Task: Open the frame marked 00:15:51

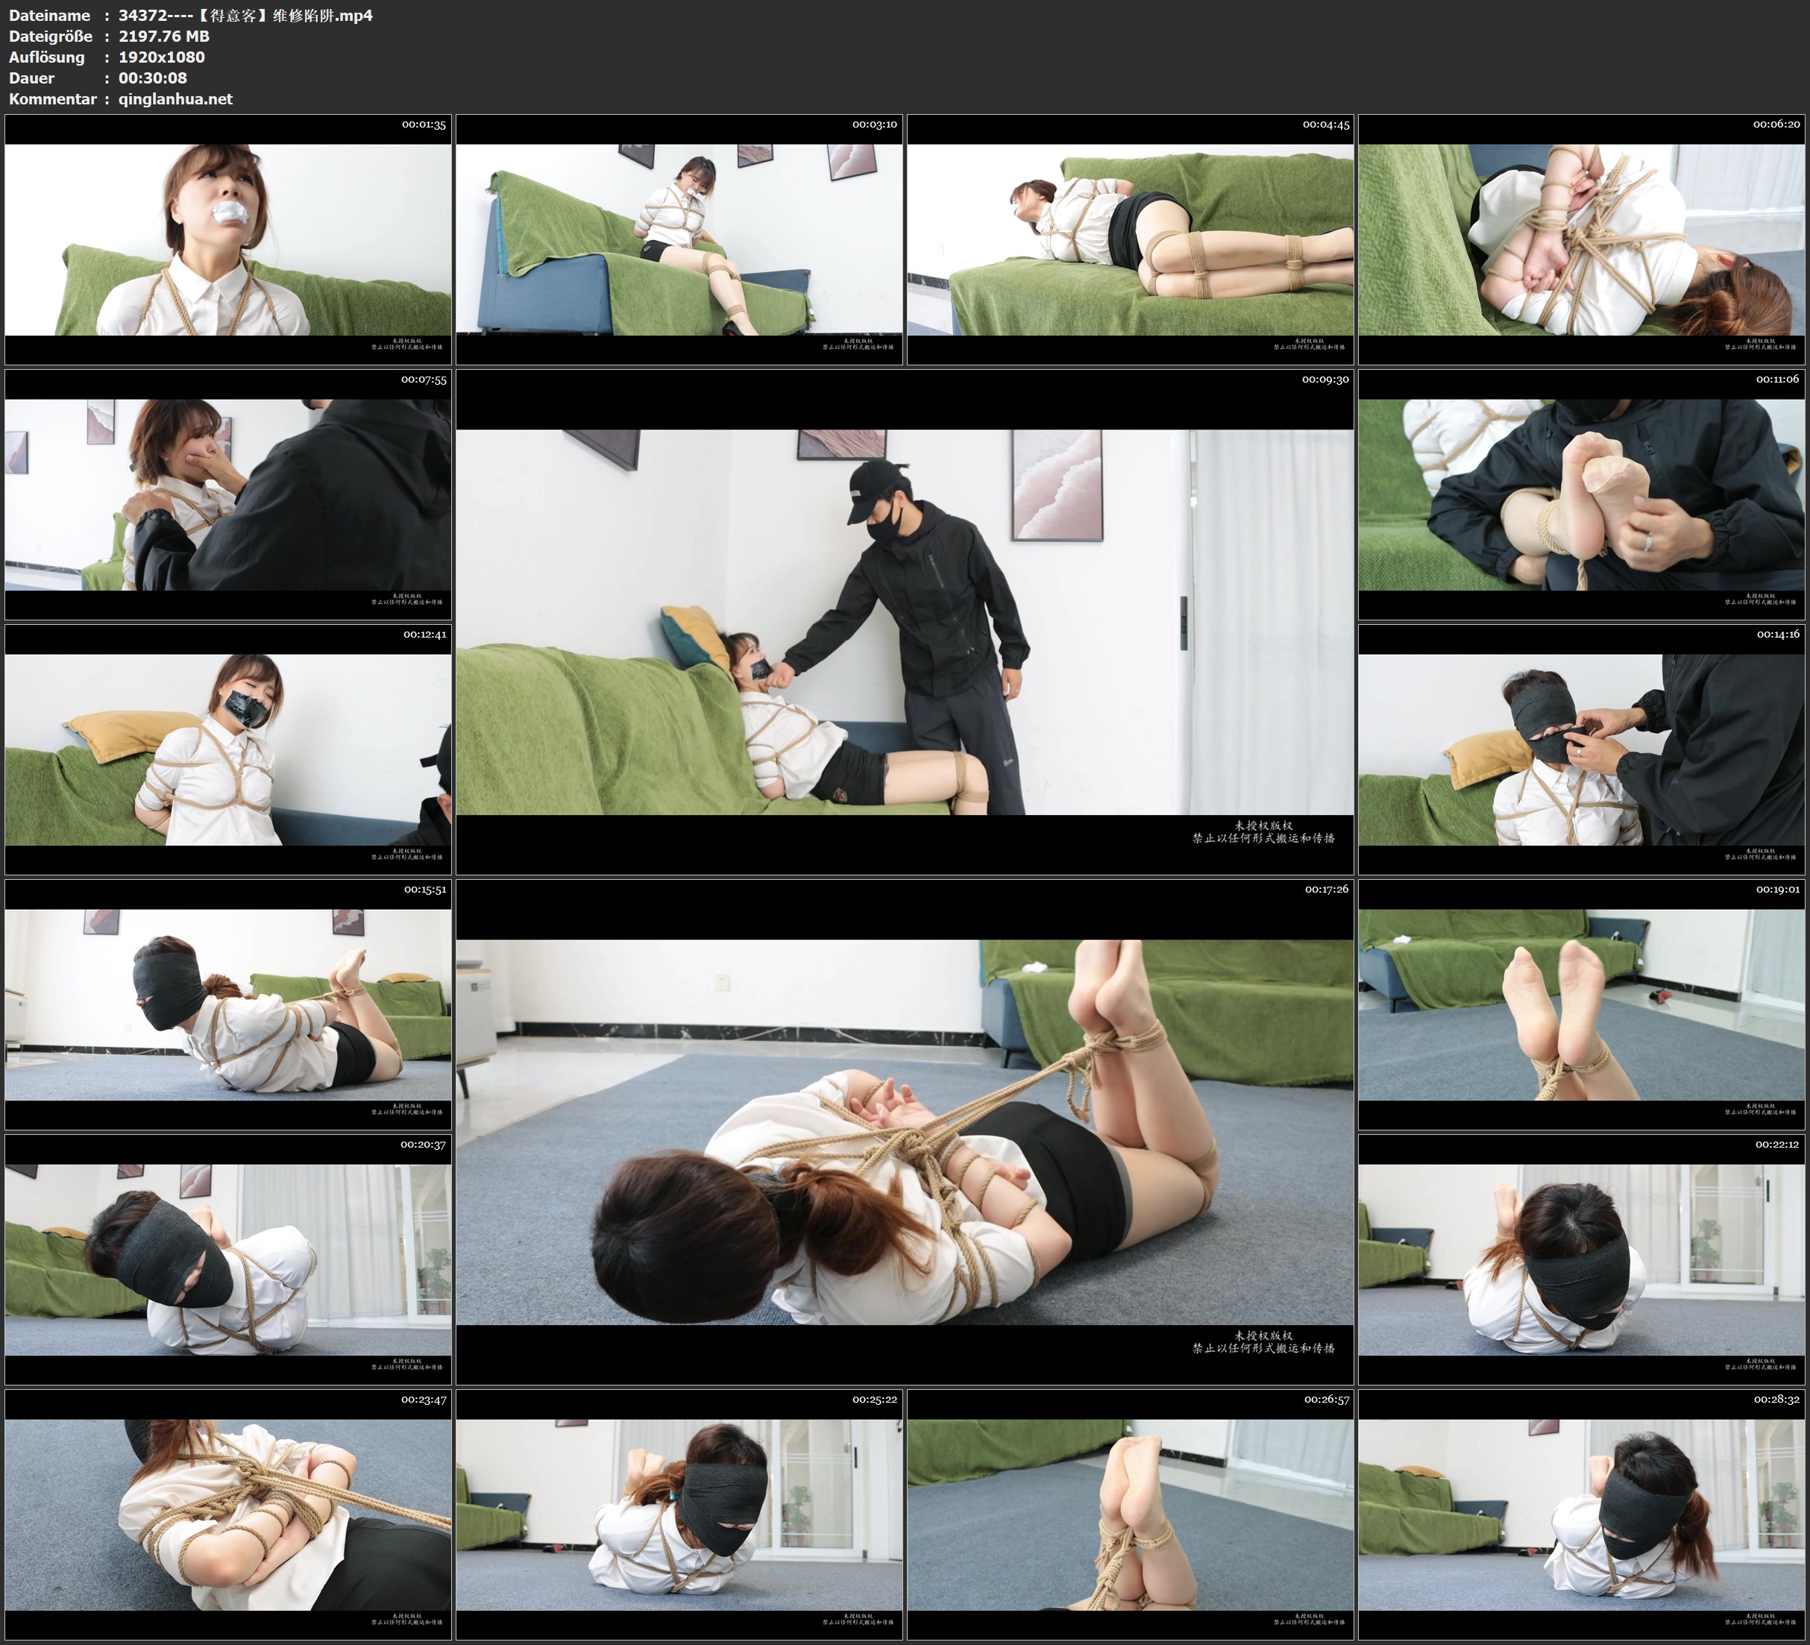Action: [x=228, y=1004]
